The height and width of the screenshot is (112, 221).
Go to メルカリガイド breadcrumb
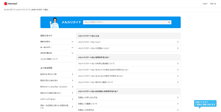(x=9, y=10)
